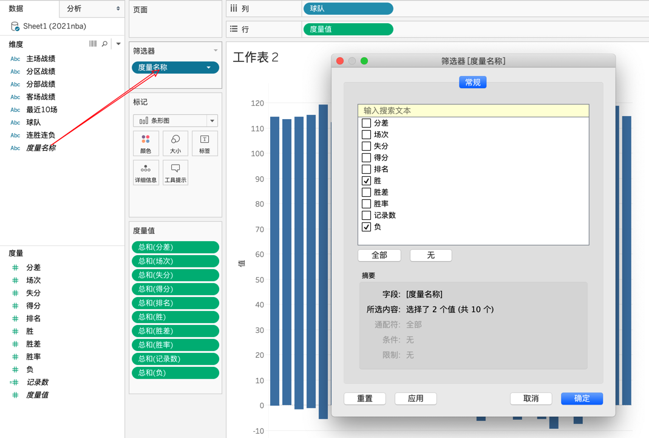This screenshot has height=438, width=649.
Task: Switch to the 分析 tab
Action: coord(92,9)
